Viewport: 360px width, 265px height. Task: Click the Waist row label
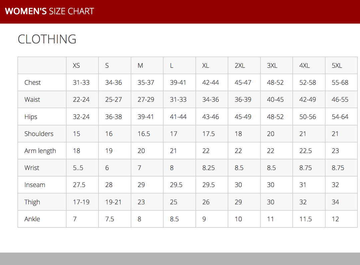point(32,100)
